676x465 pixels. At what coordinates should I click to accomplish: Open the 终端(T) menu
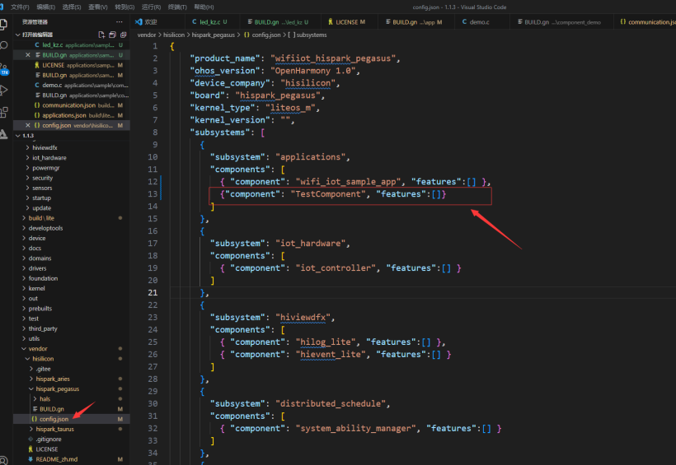[x=177, y=7]
